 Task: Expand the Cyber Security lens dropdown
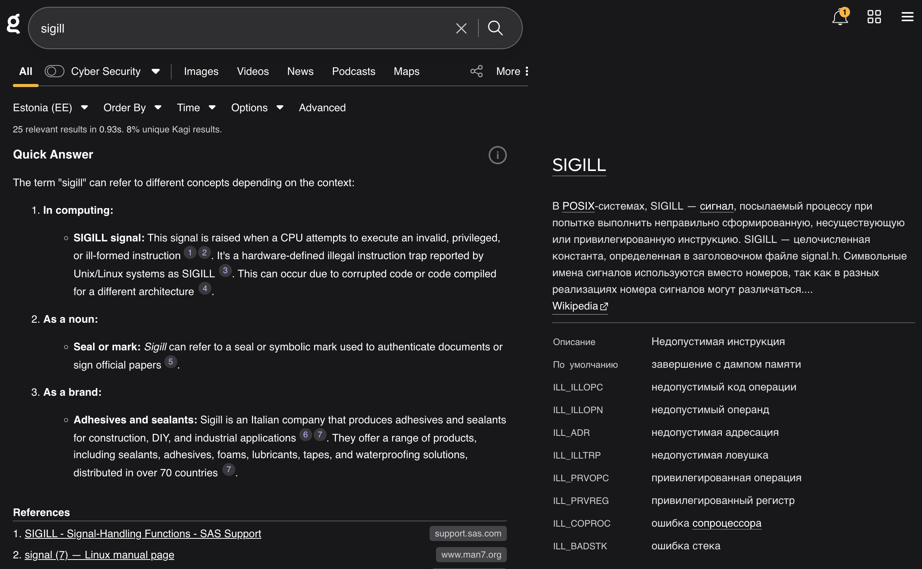pyautogui.click(x=155, y=72)
